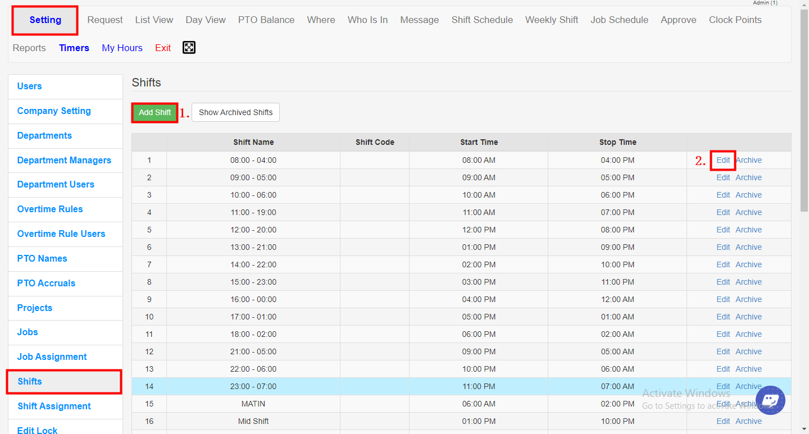Click Show Archived Shifts button
Viewport: 809px width, 434px height.
[235, 112]
